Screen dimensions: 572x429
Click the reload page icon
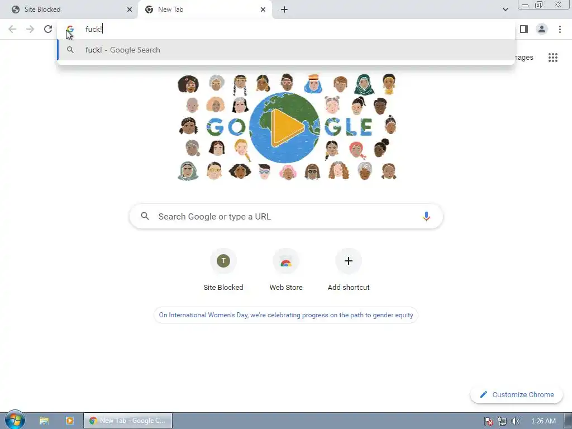(x=48, y=29)
